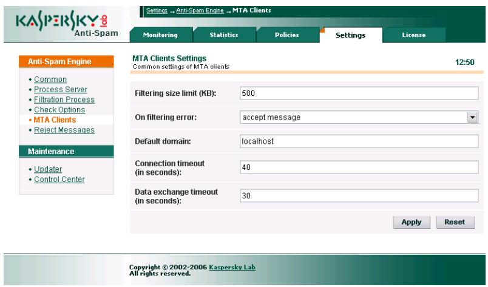488x287 pixels.
Task: Open Reject Messages settings
Action: tap(64, 130)
